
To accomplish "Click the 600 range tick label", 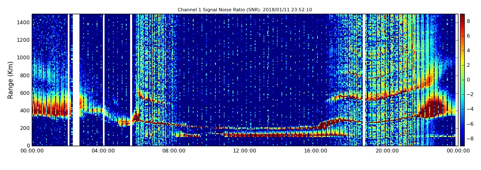I will point(26,93).
